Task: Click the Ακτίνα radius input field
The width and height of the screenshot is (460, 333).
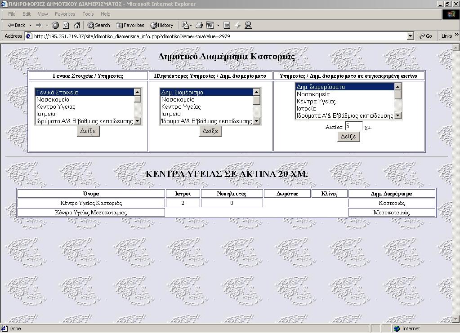Action: coord(353,126)
